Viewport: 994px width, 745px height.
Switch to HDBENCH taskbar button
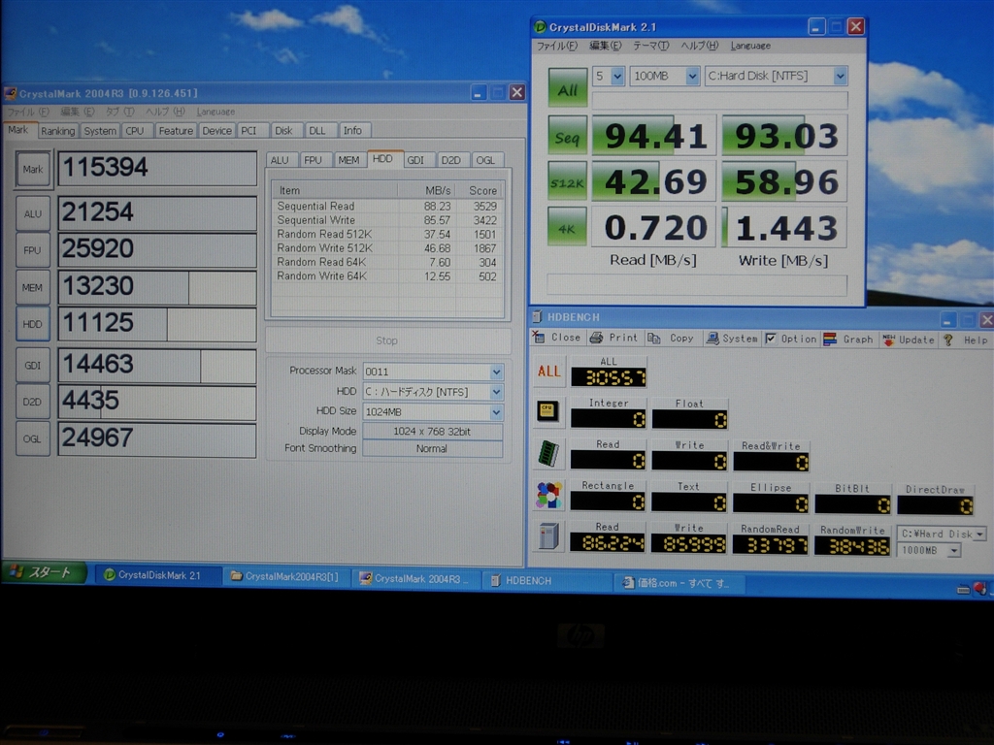click(546, 581)
